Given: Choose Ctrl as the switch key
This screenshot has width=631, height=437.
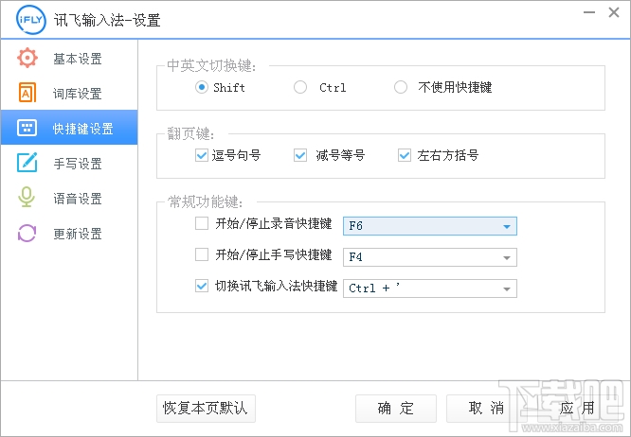Looking at the screenshot, I should pyautogui.click(x=299, y=87).
